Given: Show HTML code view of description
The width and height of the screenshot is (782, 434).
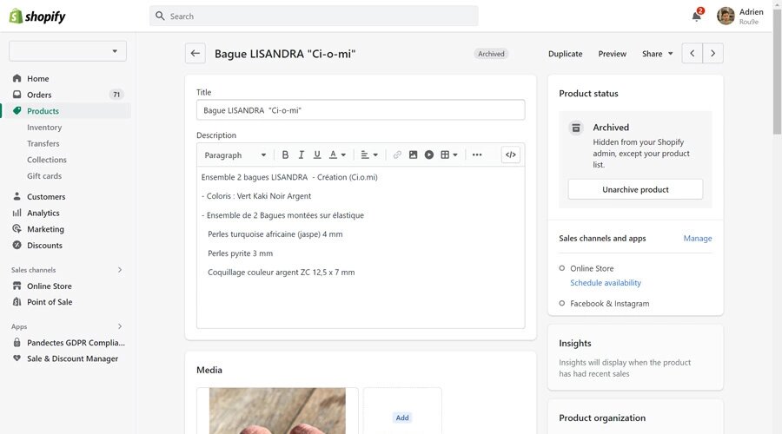Looking at the screenshot, I should (511, 155).
